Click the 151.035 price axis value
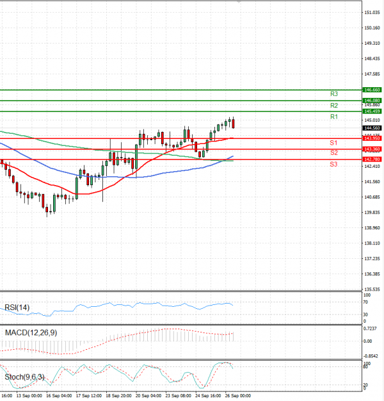This screenshot has height=401, width=384. 372,13
